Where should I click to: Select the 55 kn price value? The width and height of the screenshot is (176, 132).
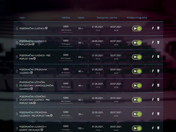81,29
